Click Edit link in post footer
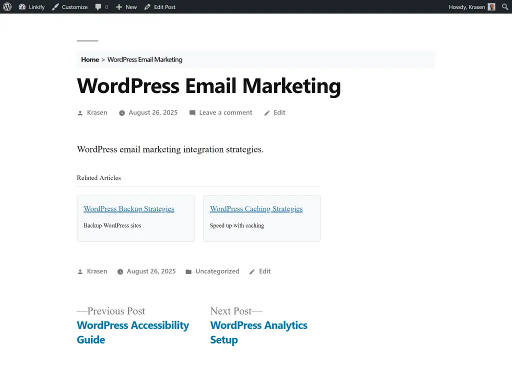The width and height of the screenshot is (512, 384). tap(265, 271)
